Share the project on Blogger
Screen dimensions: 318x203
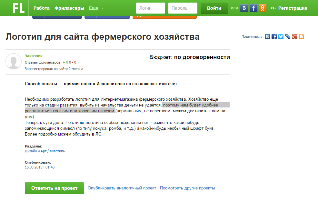301,36
